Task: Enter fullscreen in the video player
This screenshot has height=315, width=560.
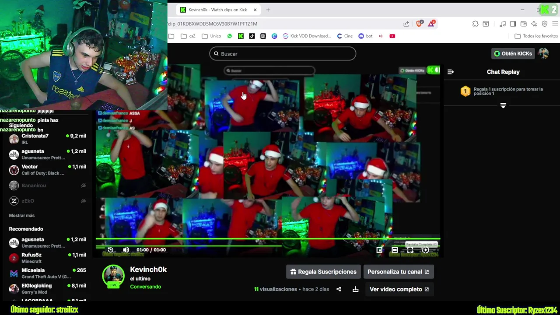Action: click(410, 250)
